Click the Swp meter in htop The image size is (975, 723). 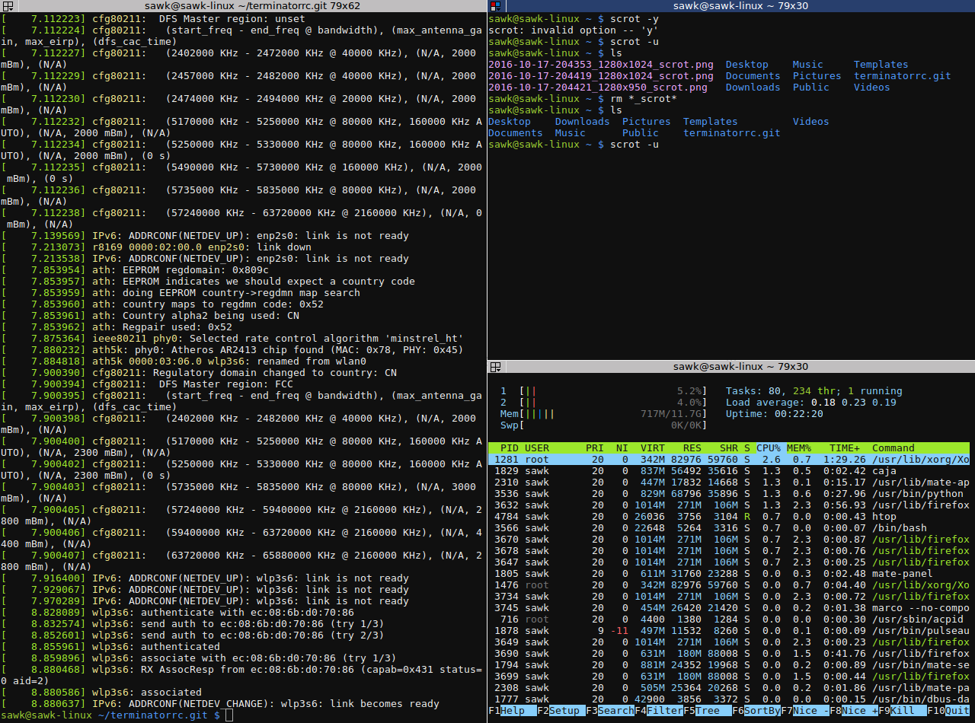tap(604, 425)
